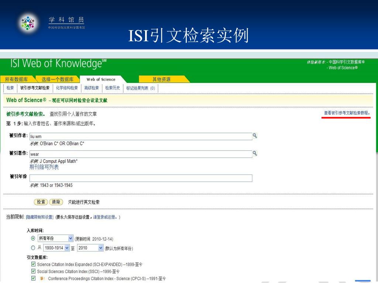
Task: Click the empty 被引年份 input field
Action: tap(141, 178)
